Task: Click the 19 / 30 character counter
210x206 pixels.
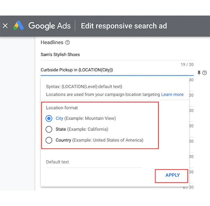Action: (x=187, y=65)
